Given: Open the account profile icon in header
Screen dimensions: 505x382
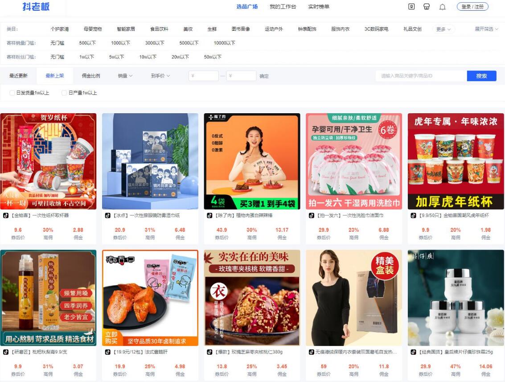Looking at the screenshot, I should [411, 6].
